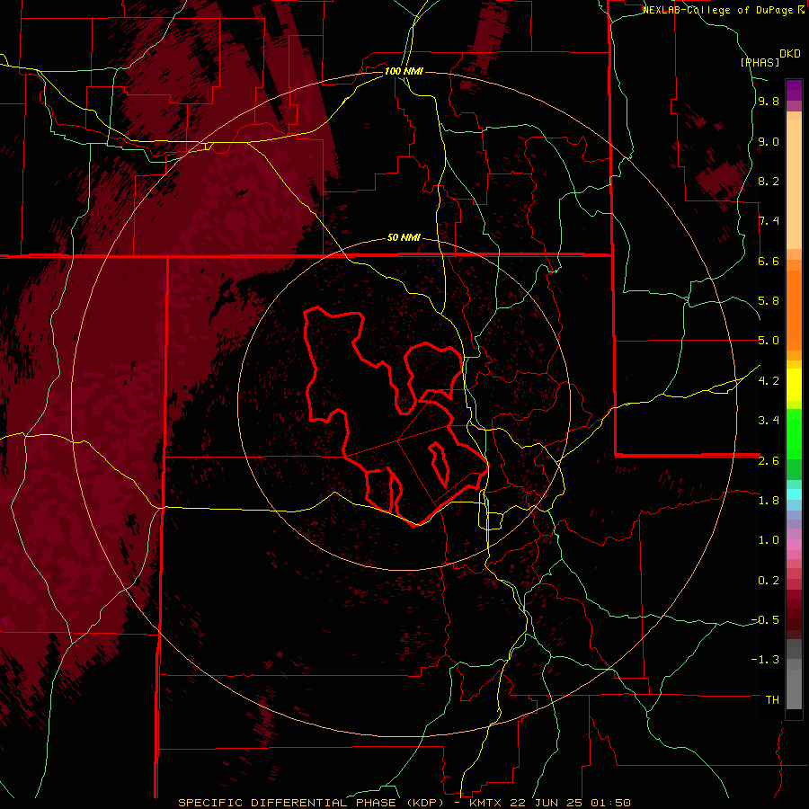Image resolution: width=809 pixels, height=809 pixels.
Task: Click the cyan color bar segment
Action: [794, 494]
